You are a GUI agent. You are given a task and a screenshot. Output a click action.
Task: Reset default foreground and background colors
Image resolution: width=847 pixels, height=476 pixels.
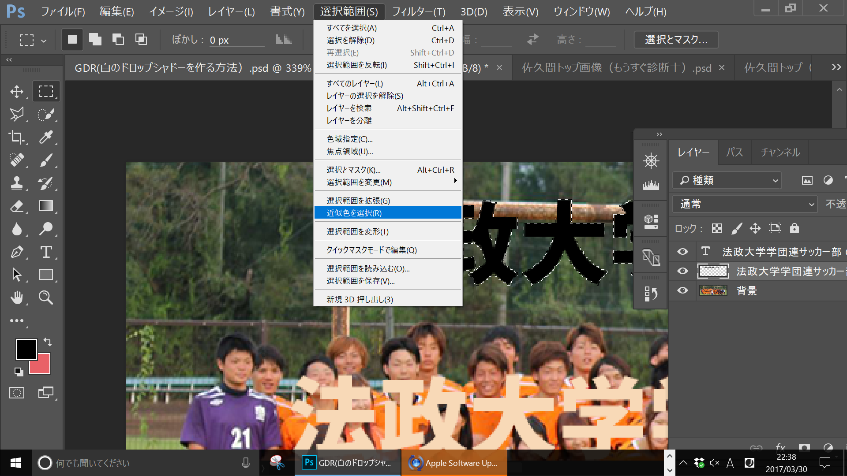pyautogui.click(x=19, y=372)
